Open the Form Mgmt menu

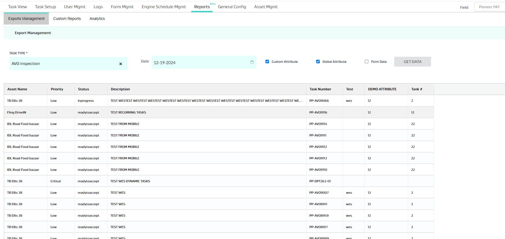(122, 7)
